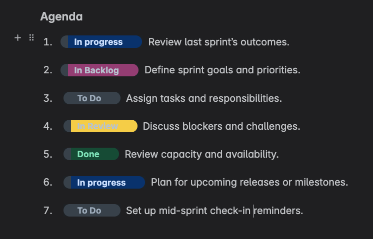Viewport: 373px width, 239px height.
Task: Click the grey left cap of Done badge
Action: coord(67,154)
